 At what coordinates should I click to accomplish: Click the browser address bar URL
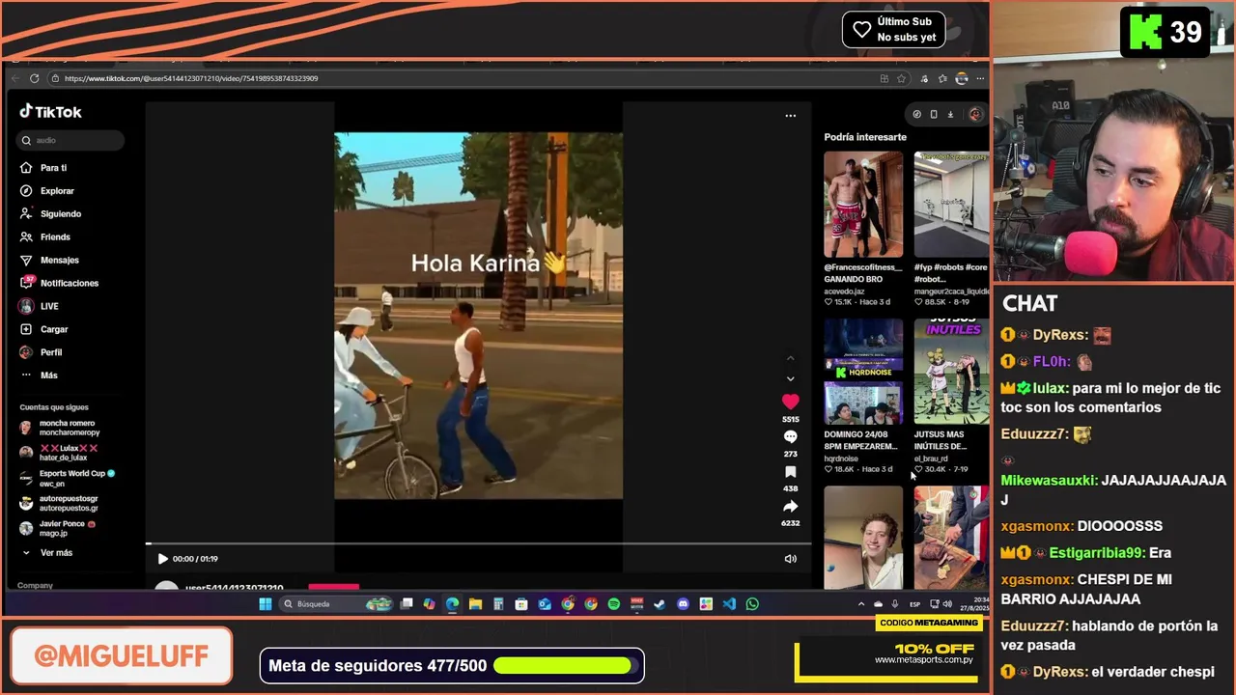(x=191, y=78)
